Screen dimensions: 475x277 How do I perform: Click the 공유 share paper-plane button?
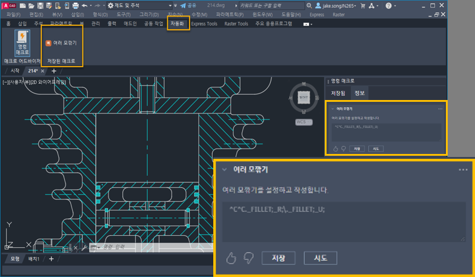click(188, 5)
